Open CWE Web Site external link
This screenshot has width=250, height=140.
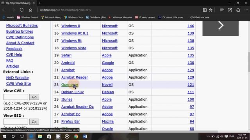18,84
